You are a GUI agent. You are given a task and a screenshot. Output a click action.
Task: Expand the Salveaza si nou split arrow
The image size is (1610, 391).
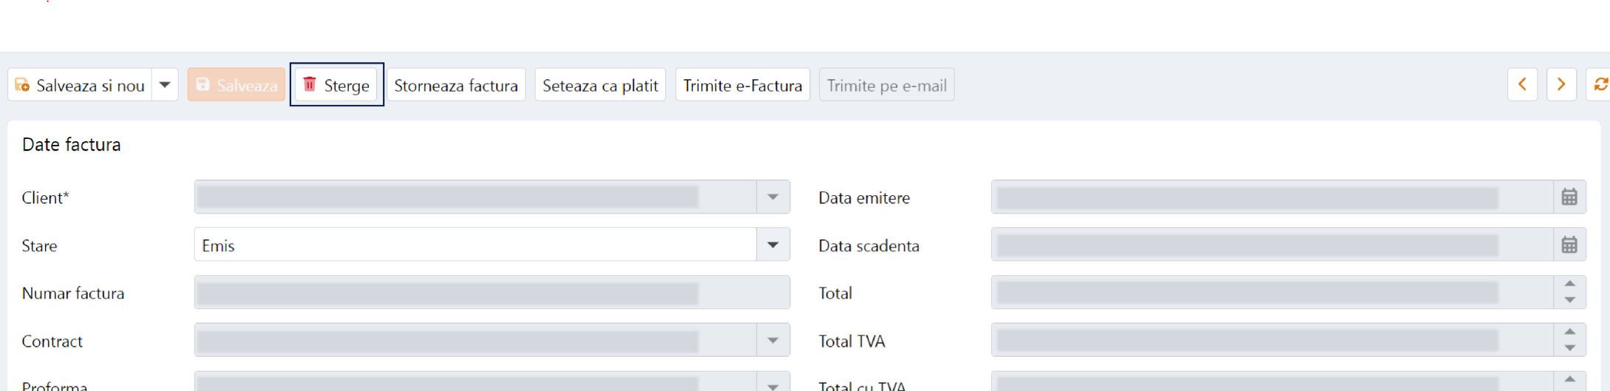pyautogui.click(x=165, y=85)
